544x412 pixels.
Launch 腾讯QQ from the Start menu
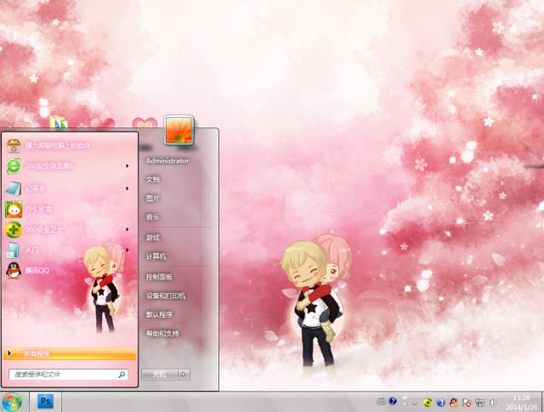click(70, 270)
